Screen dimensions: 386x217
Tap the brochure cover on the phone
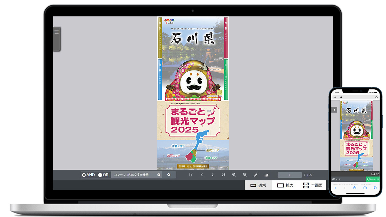(356, 136)
